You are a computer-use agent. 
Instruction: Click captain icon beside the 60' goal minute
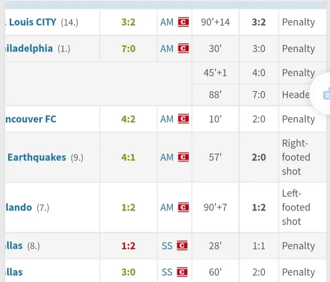pyautogui.click(x=182, y=273)
